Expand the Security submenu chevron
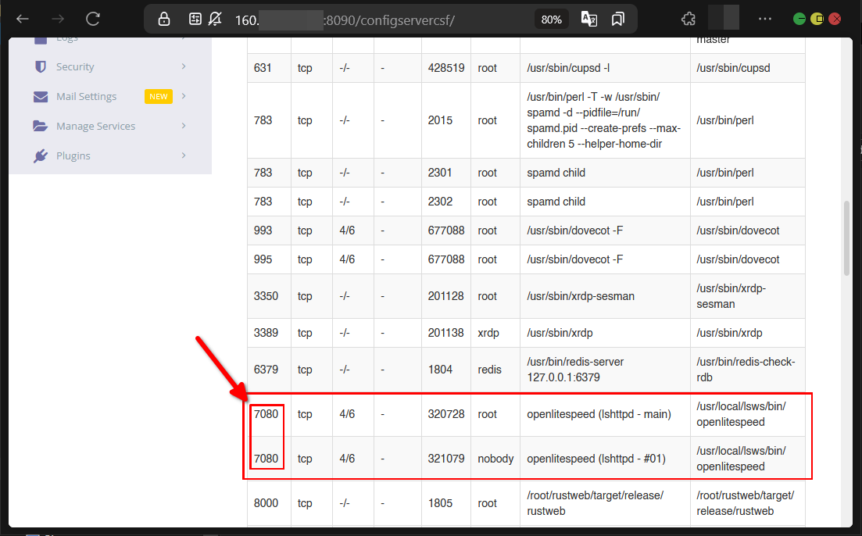This screenshot has width=862, height=536. pyautogui.click(x=184, y=66)
